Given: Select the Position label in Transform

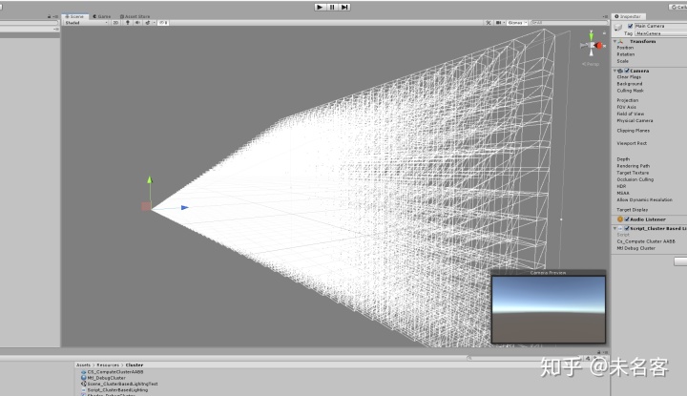Looking at the screenshot, I should (625, 48).
